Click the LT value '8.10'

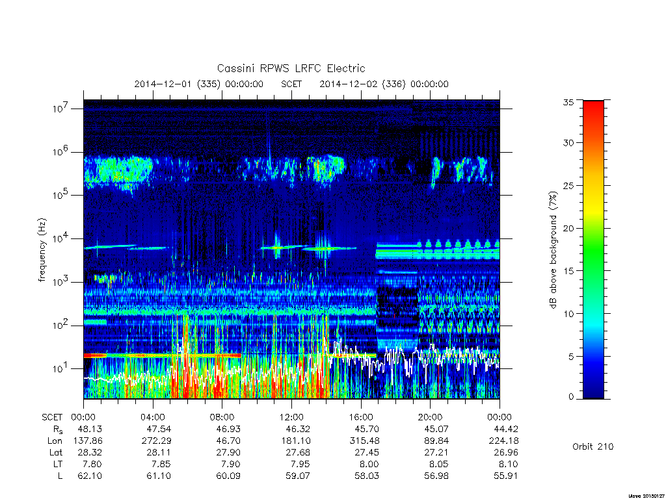(x=509, y=464)
